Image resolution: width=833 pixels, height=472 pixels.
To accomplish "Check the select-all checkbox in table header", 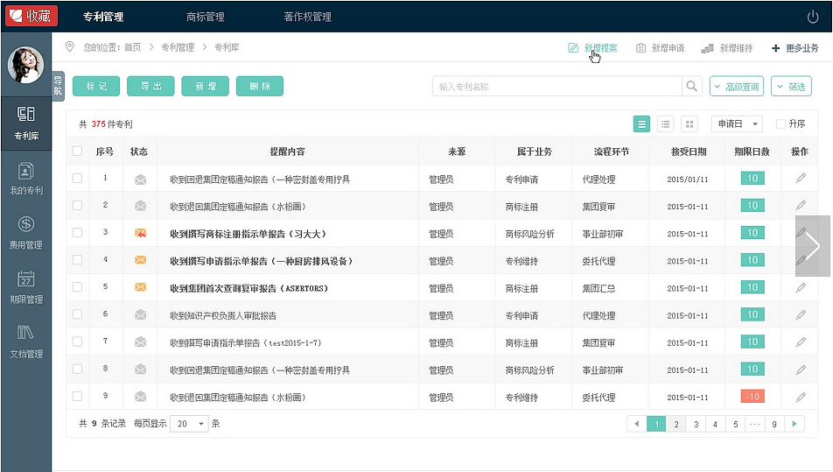I will tap(78, 151).
